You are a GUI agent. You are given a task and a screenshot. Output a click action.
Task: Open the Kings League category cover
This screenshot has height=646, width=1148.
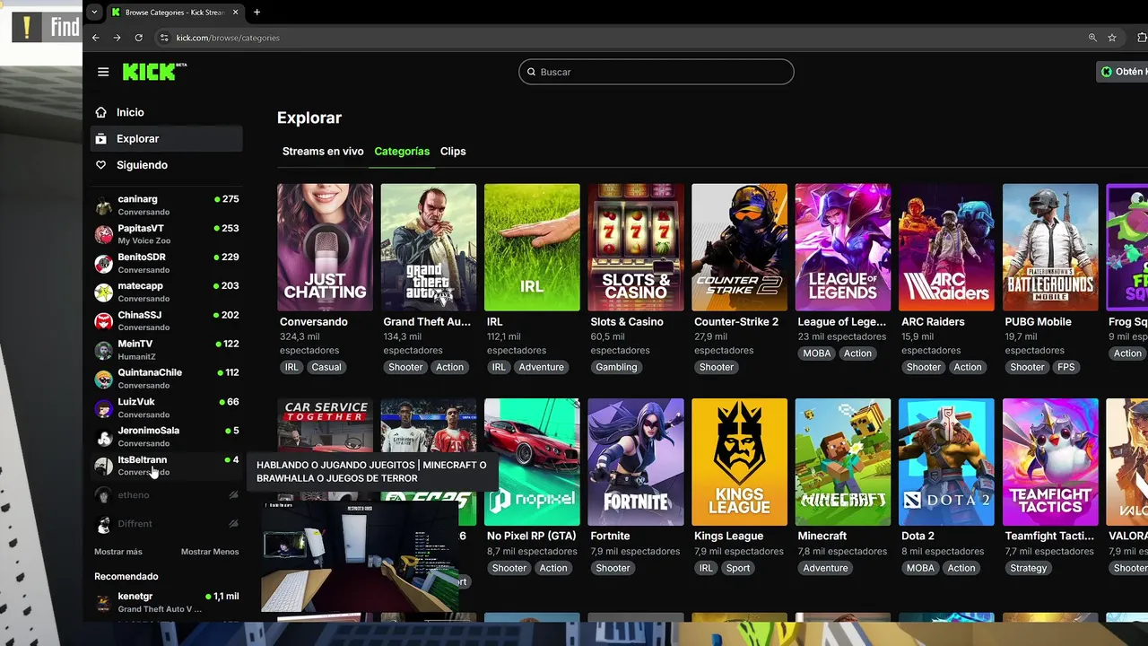tap(739, 462)
